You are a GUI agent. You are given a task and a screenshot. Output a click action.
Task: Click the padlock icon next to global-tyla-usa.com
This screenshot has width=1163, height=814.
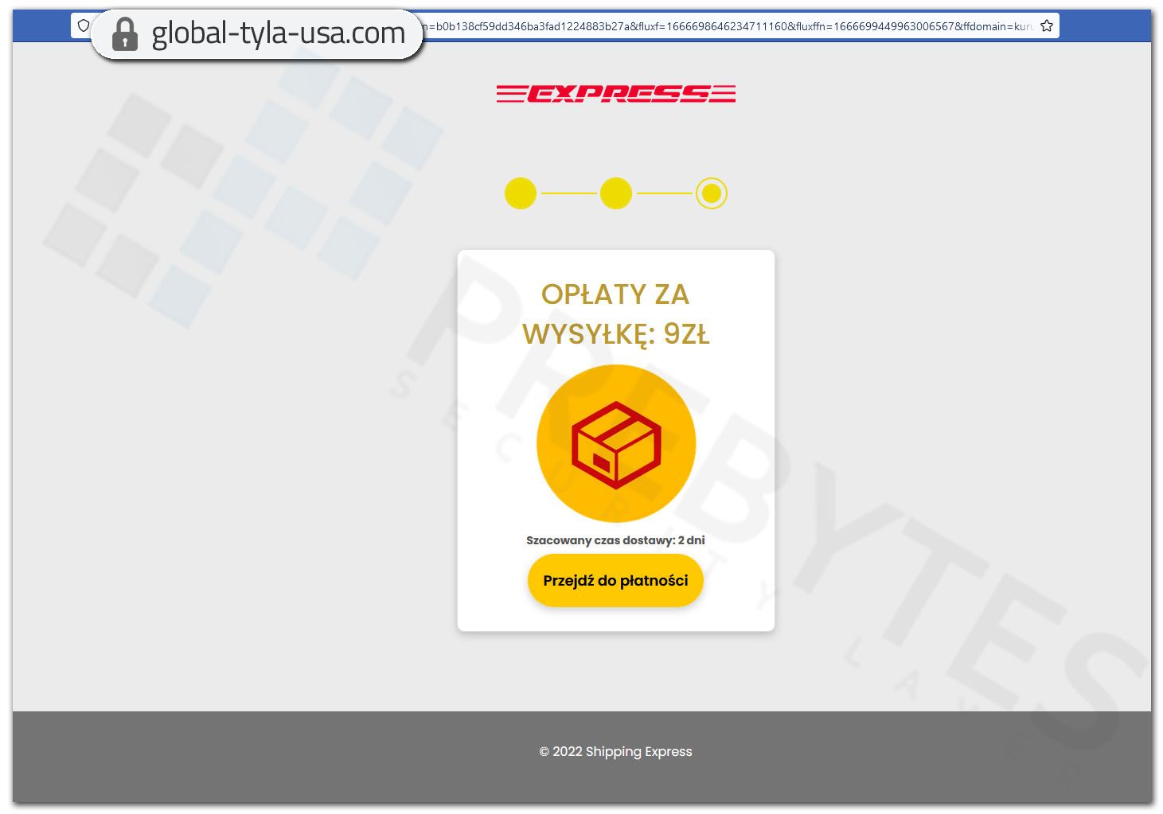124,34
